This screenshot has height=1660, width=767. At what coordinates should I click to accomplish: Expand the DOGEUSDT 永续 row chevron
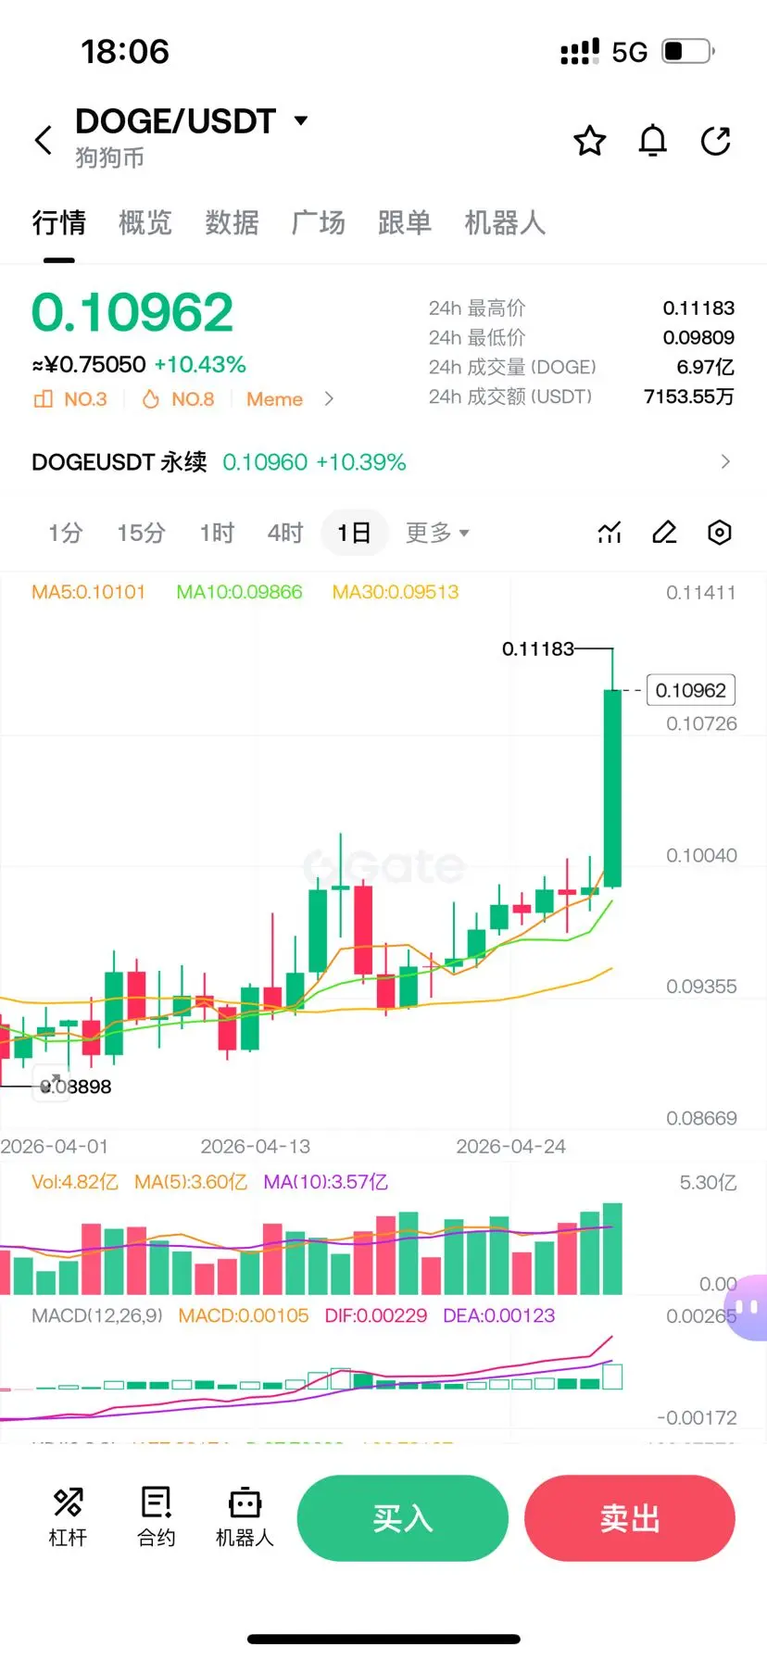[x=725, y=461]
